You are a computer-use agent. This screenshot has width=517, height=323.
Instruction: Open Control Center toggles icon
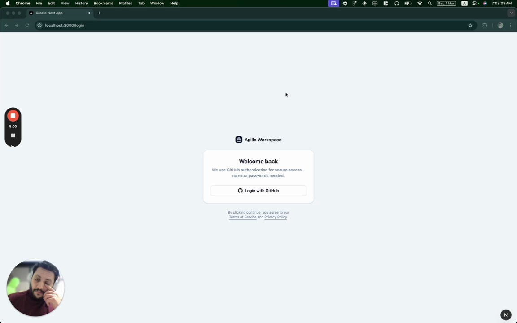point(475,3)
